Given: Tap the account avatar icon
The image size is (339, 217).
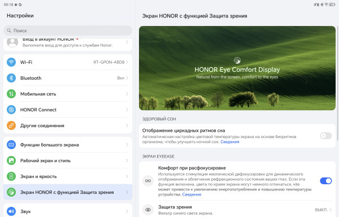Looking at the screenshot, I should (12, 42).
